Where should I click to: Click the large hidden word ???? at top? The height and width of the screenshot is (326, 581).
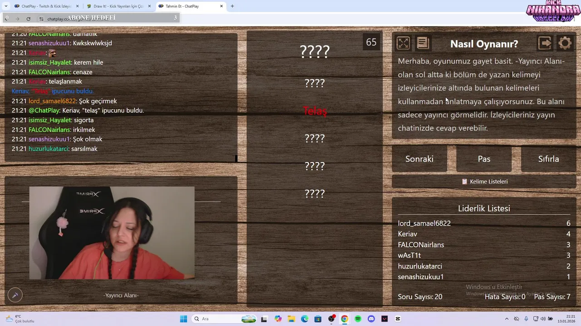[x=315, y=52]
